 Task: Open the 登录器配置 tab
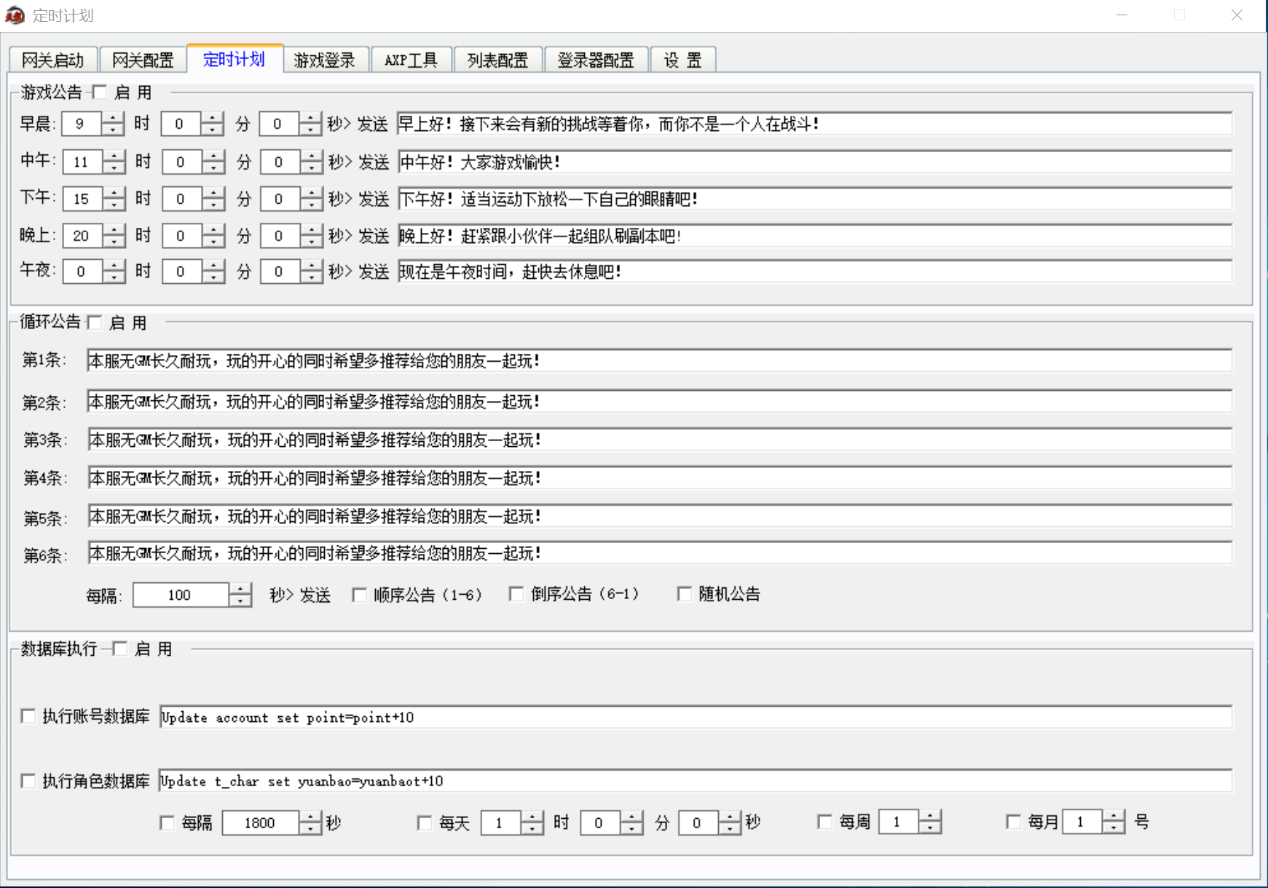(x=596, y=60)
